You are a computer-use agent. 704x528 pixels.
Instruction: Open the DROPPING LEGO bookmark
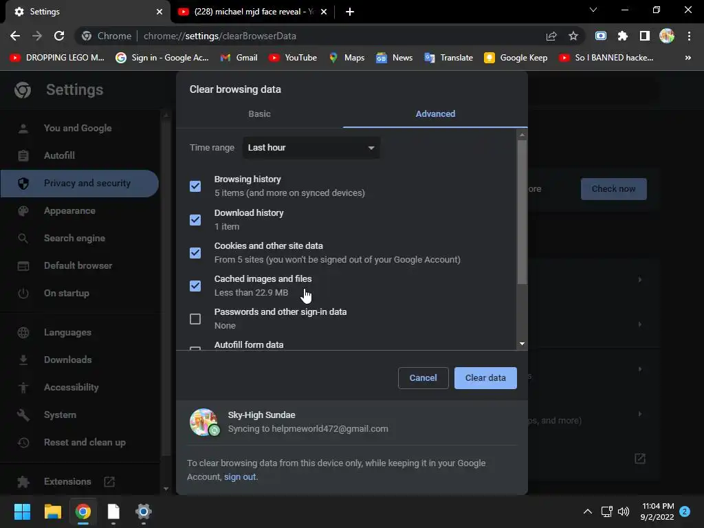coord(57,58)
